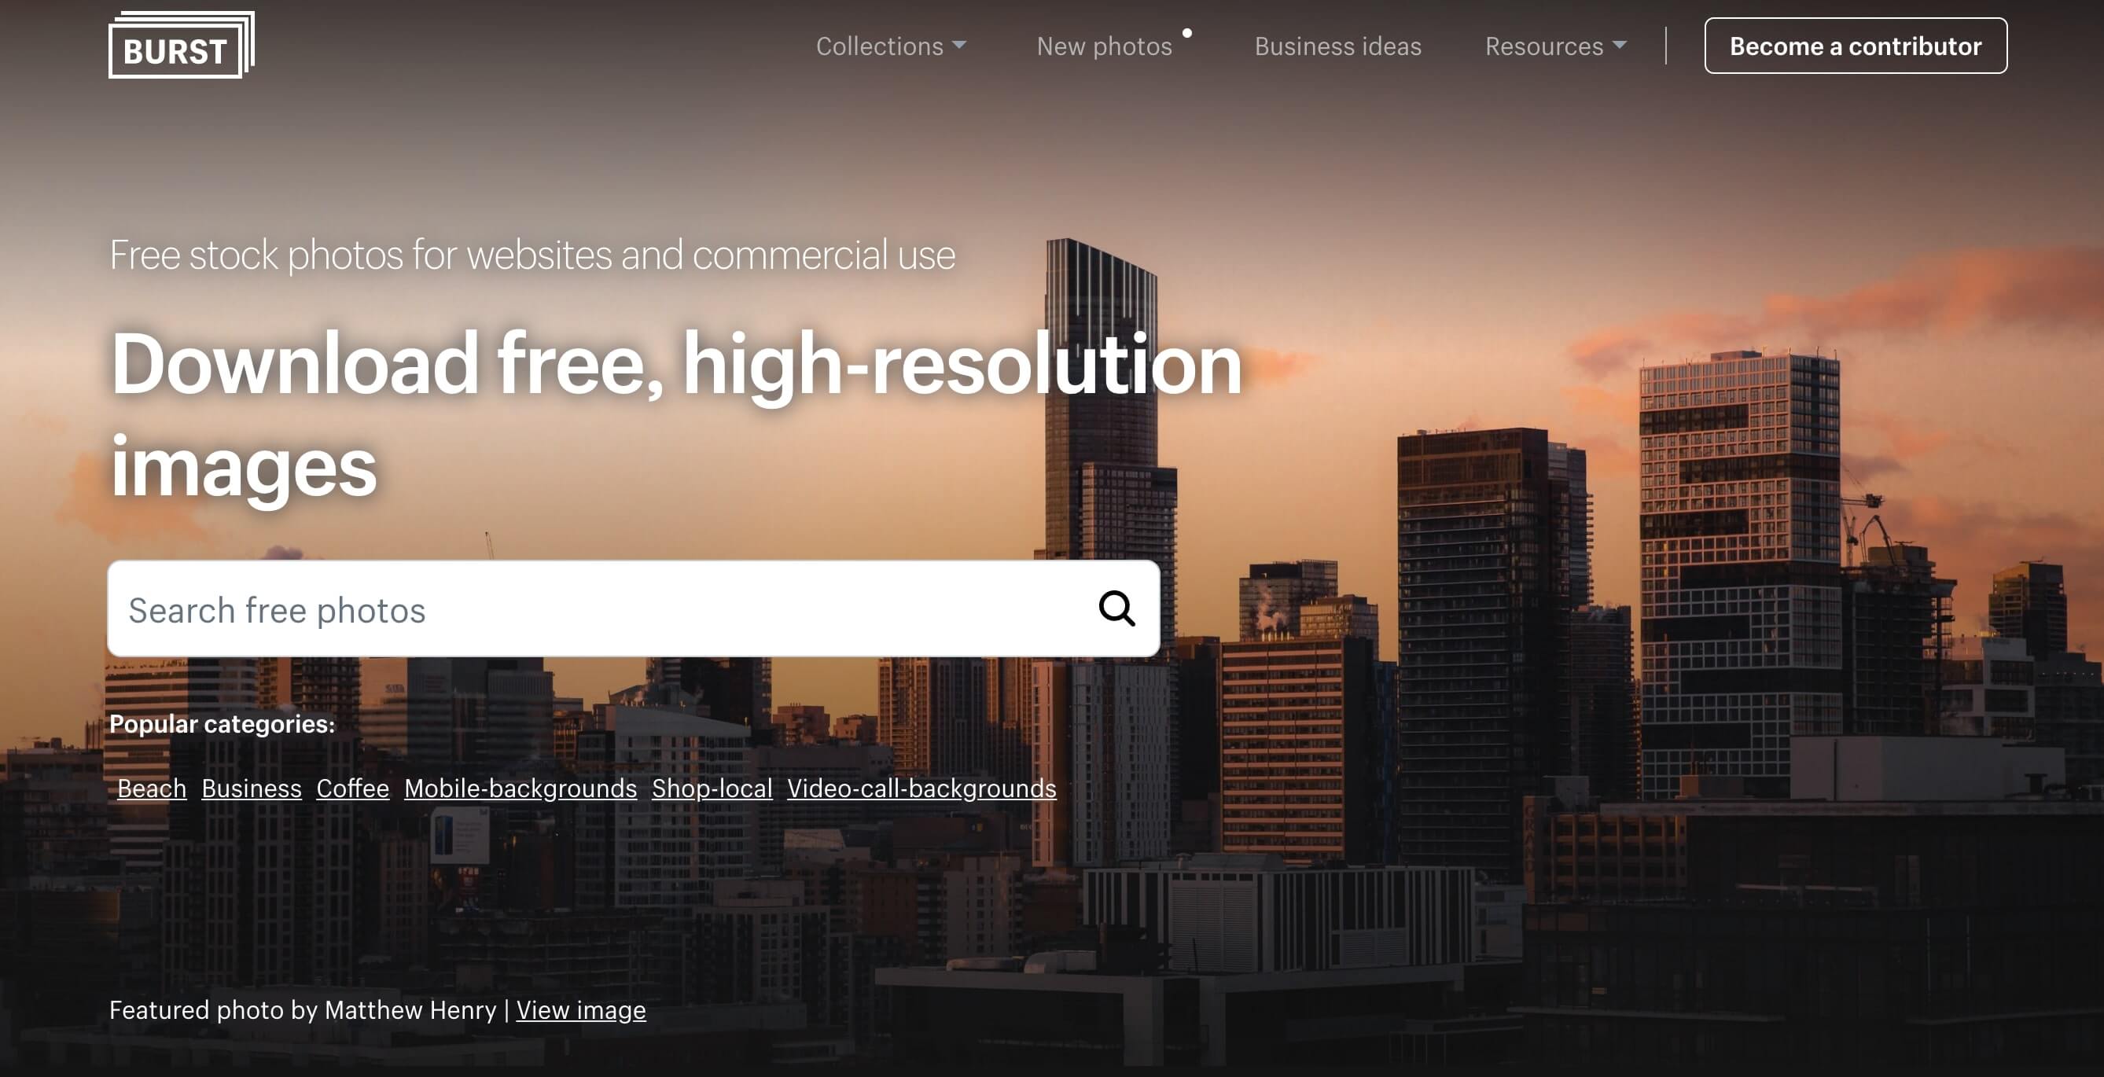Click the magnifying glass search icon

pos(1116,608)
